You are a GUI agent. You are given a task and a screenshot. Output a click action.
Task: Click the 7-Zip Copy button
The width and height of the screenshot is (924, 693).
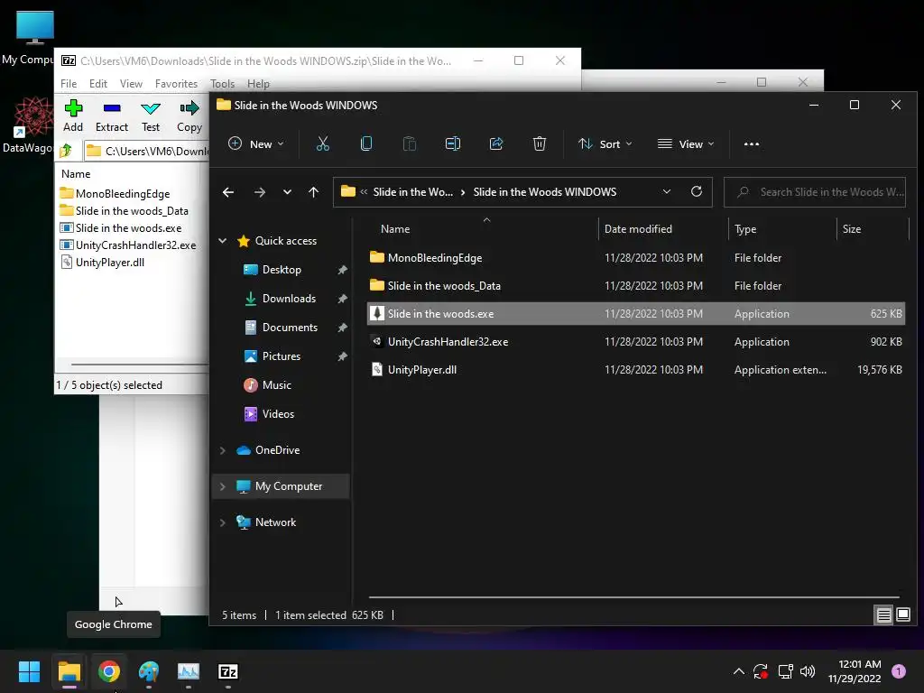pyautogui.click(x=189, y=115)
